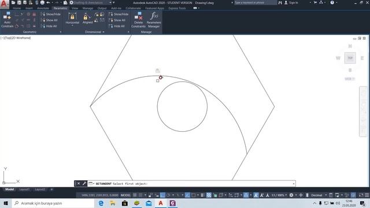Image resolution: width=370 pixels, height=208 pixels.
Task: Toggle infer constraints in status bar
Action: tap(150, 195)
